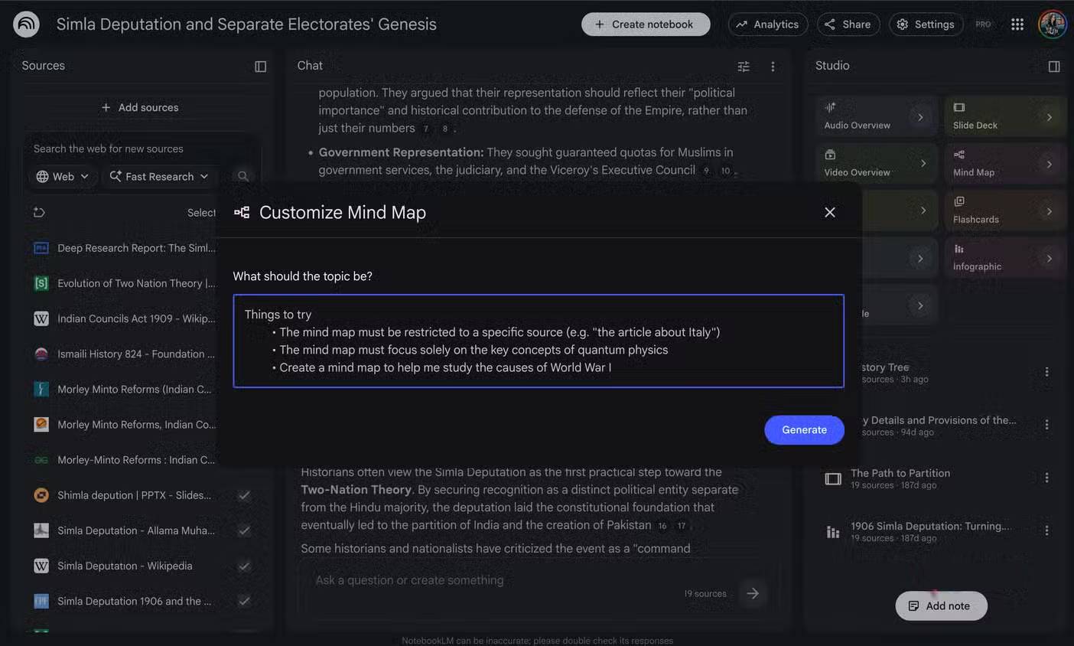Click the Shimla depution PPTX source icon
This screenshot has height=646, width=1074.
[41, 495]
